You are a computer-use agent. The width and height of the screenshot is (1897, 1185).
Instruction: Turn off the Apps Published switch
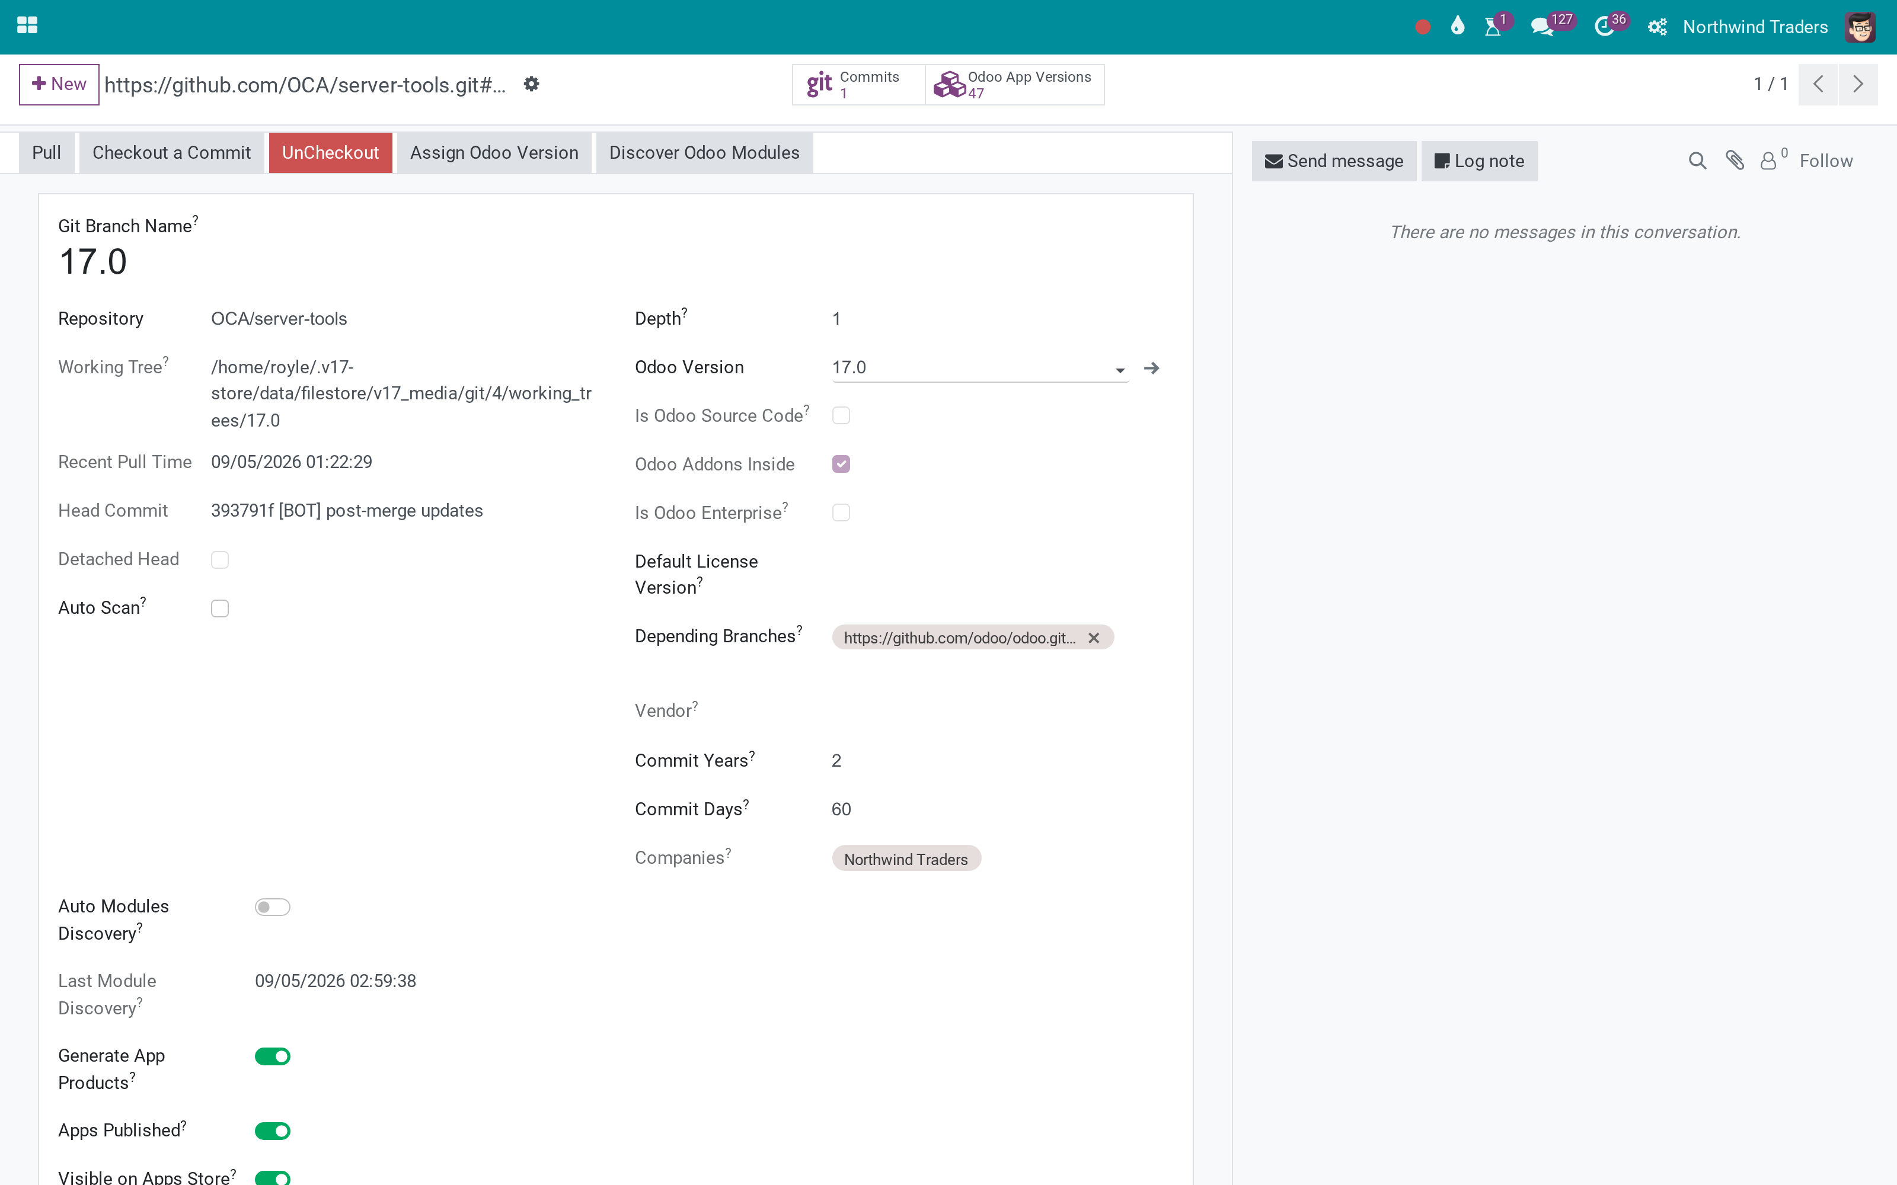(x=273, y=1131)
